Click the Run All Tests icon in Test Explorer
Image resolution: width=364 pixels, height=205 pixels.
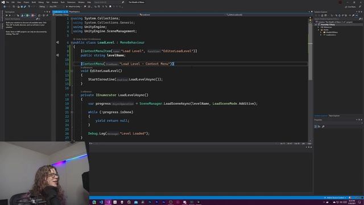[7, 15]
